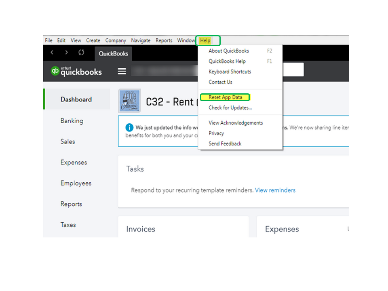388x291 pixels.
Task: Click the company logo thumbnail
Action: [x=129, y=101]
